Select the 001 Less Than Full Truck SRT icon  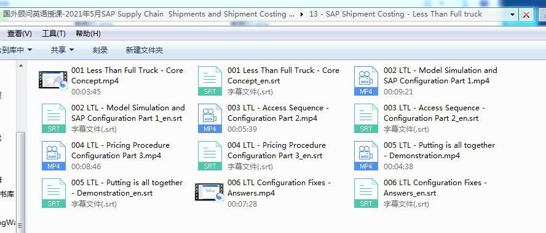click(x=210, y=81)
